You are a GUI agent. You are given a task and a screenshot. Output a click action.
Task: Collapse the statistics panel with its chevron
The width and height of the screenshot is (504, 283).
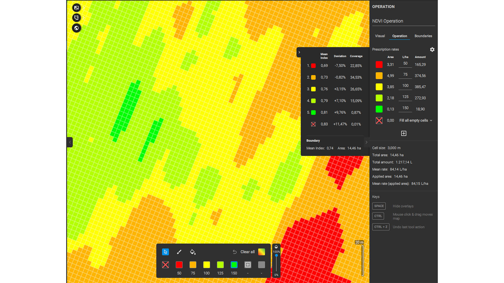299,53
